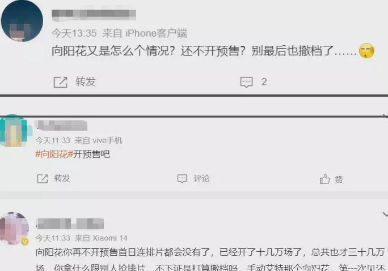Click the embarrassed emoji in first post

(x=366, y=50)
